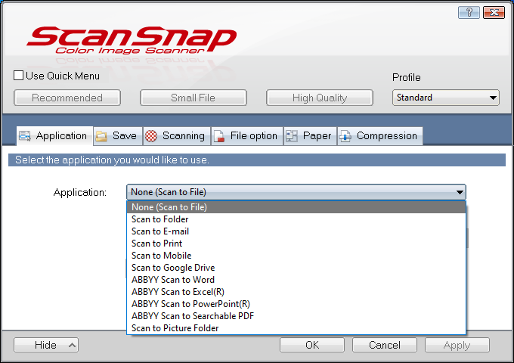Select ABBYY Scan to Searchable PDF

(x=296, y=316)
